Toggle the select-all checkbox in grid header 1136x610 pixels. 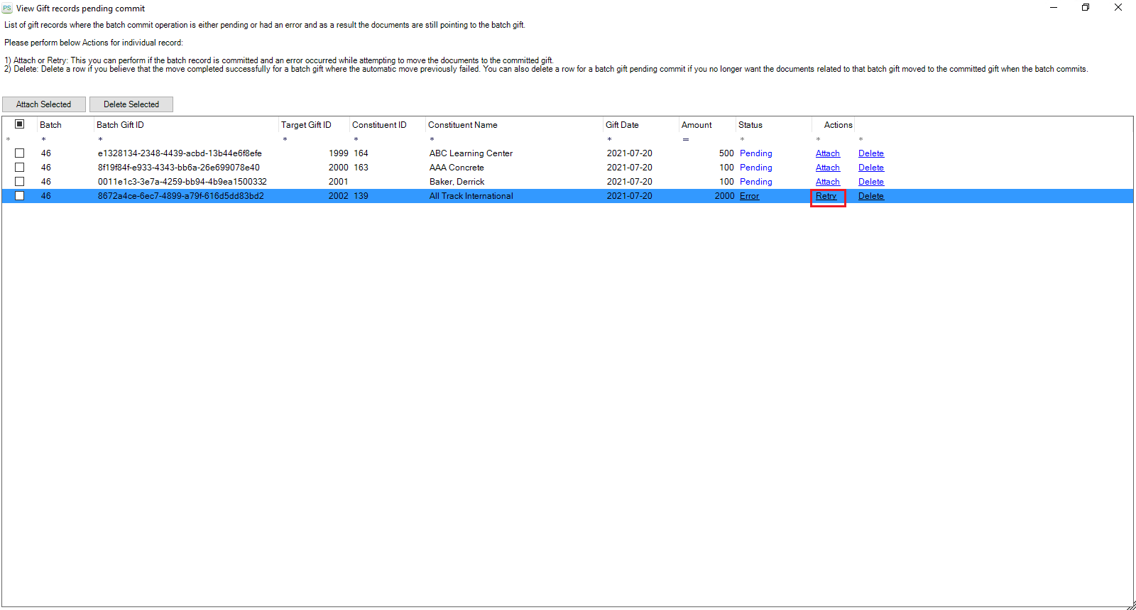click(x=20, y=124)
